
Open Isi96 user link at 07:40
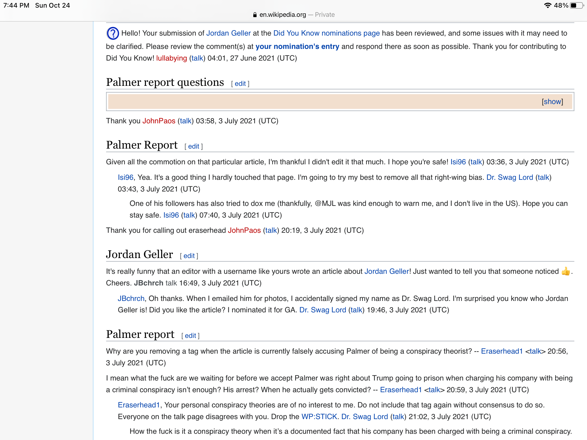[171, 215]
